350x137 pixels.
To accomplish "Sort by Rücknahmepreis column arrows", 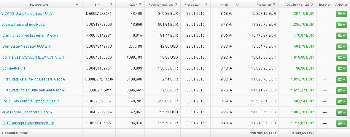I will (176, 4).
